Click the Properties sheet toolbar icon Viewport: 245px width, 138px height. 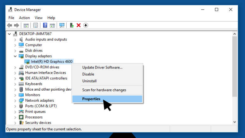pyautogui.click(x=35, y=25)
